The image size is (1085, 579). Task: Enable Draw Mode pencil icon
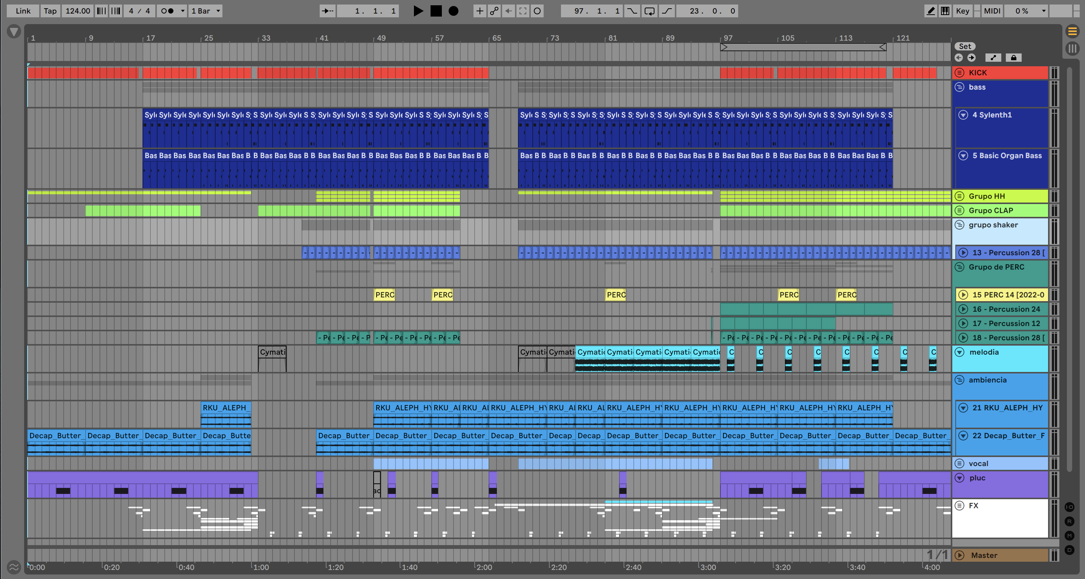[x=930, y=11]
